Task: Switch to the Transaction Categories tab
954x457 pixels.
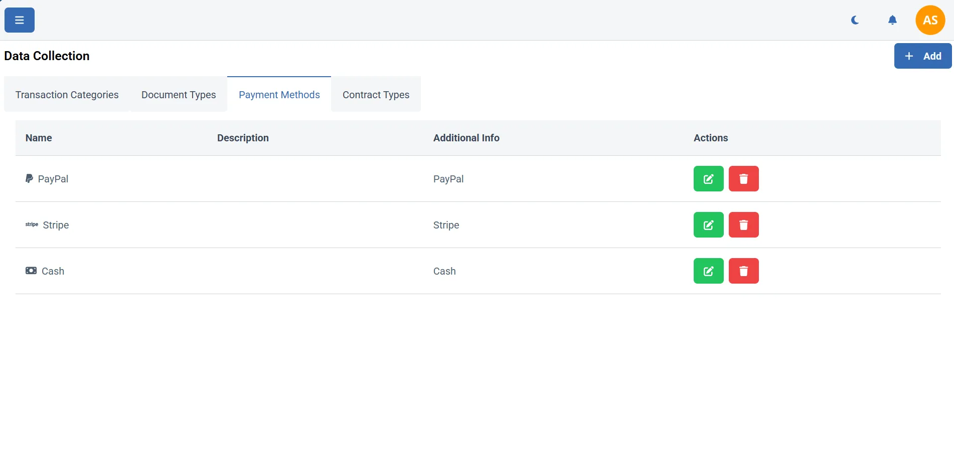Action: pos(67,94)
